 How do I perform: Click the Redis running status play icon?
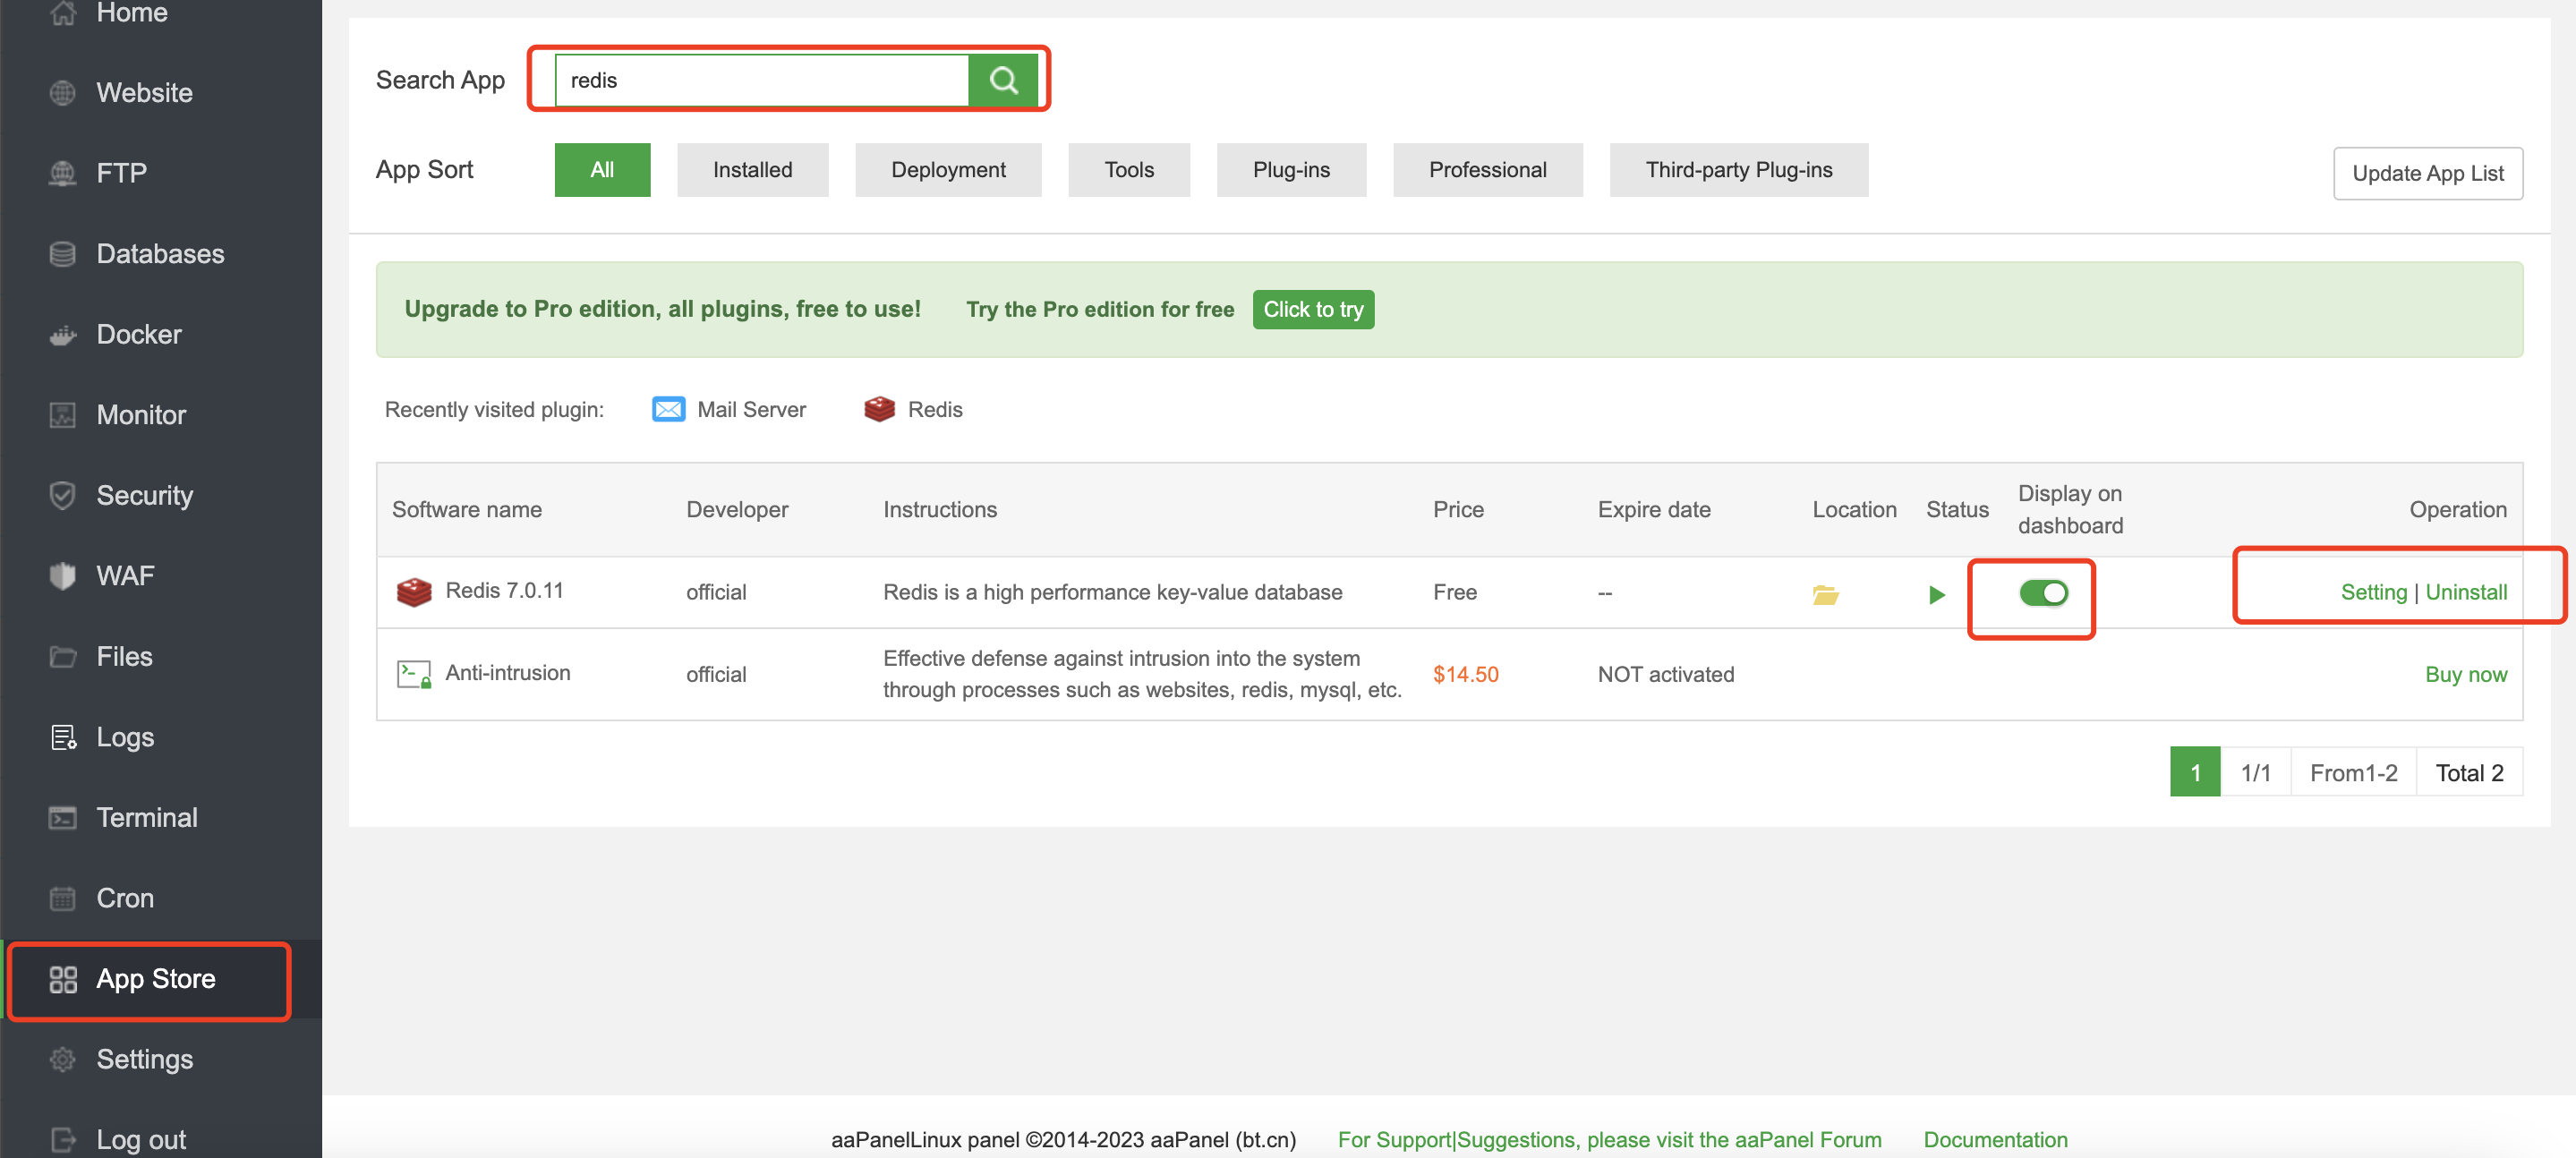coord(1936,594)
